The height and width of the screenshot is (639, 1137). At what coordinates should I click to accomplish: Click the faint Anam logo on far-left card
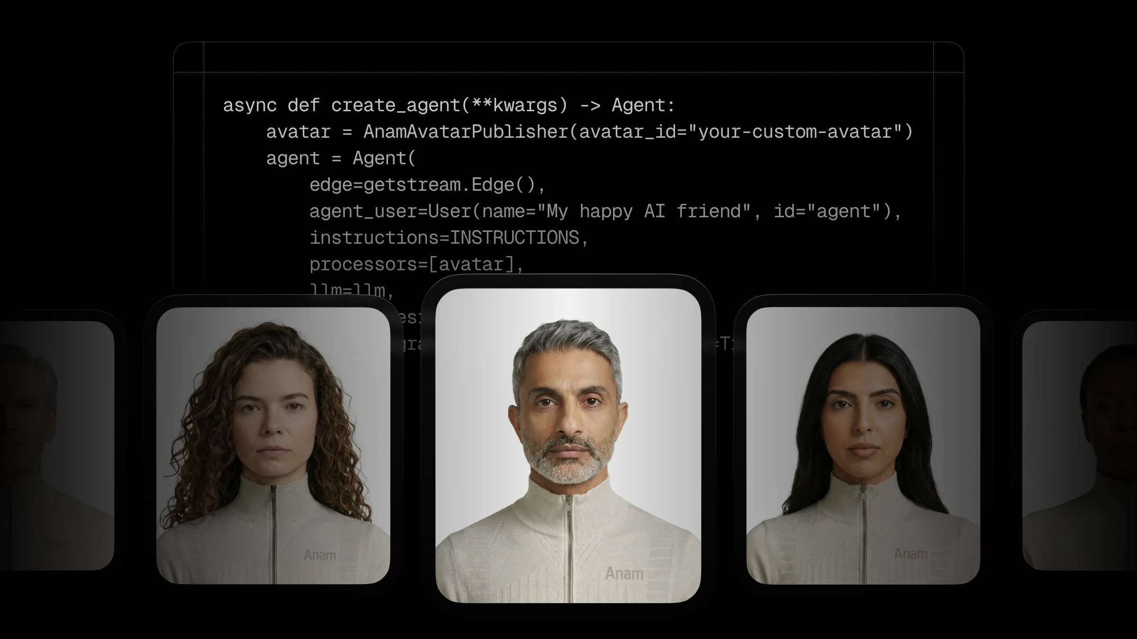tap(55, 543)
